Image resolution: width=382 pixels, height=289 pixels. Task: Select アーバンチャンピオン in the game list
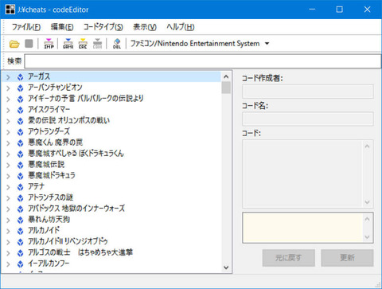(x=55, y=88)
